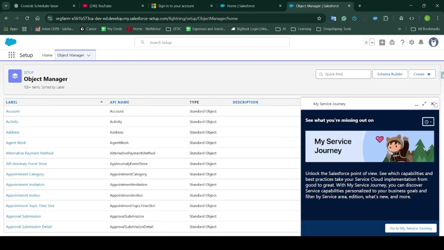Open the Appointment Category link
Screen dimensions: 444x250
tap(25, 174)
